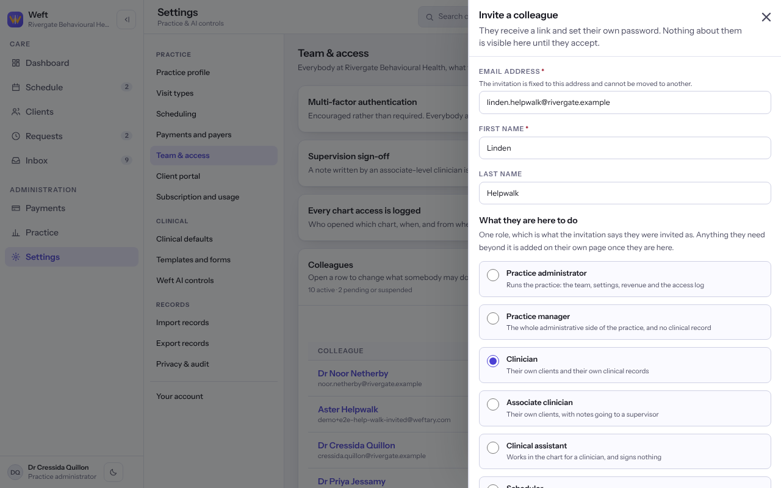Select the Clinical assistant role
The width and height of the screenshot is (781, 488).
(x=625, y=451)
